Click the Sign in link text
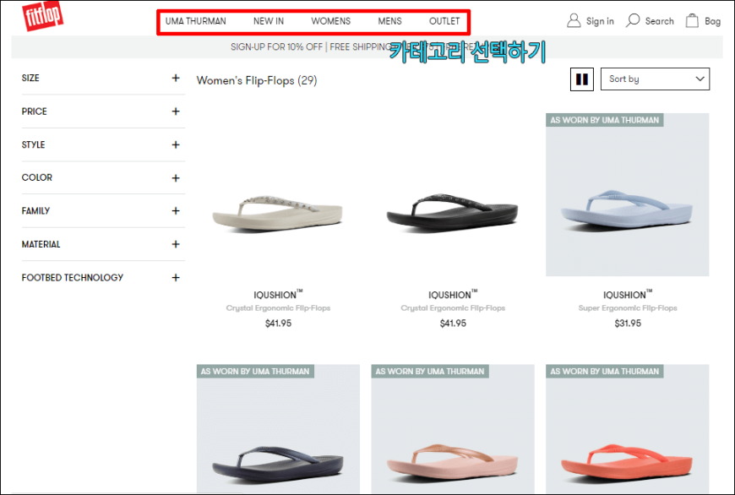Screen dimensions: 735x495 (600, 21)
